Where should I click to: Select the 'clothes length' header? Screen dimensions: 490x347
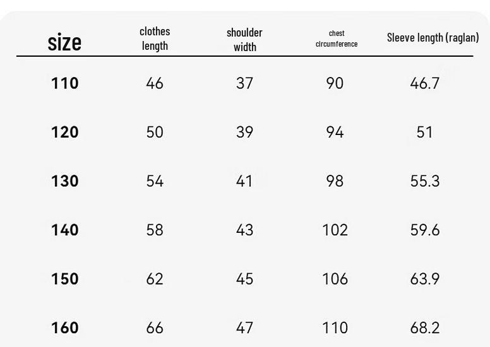pyautogui.click(x=155, y=38)
